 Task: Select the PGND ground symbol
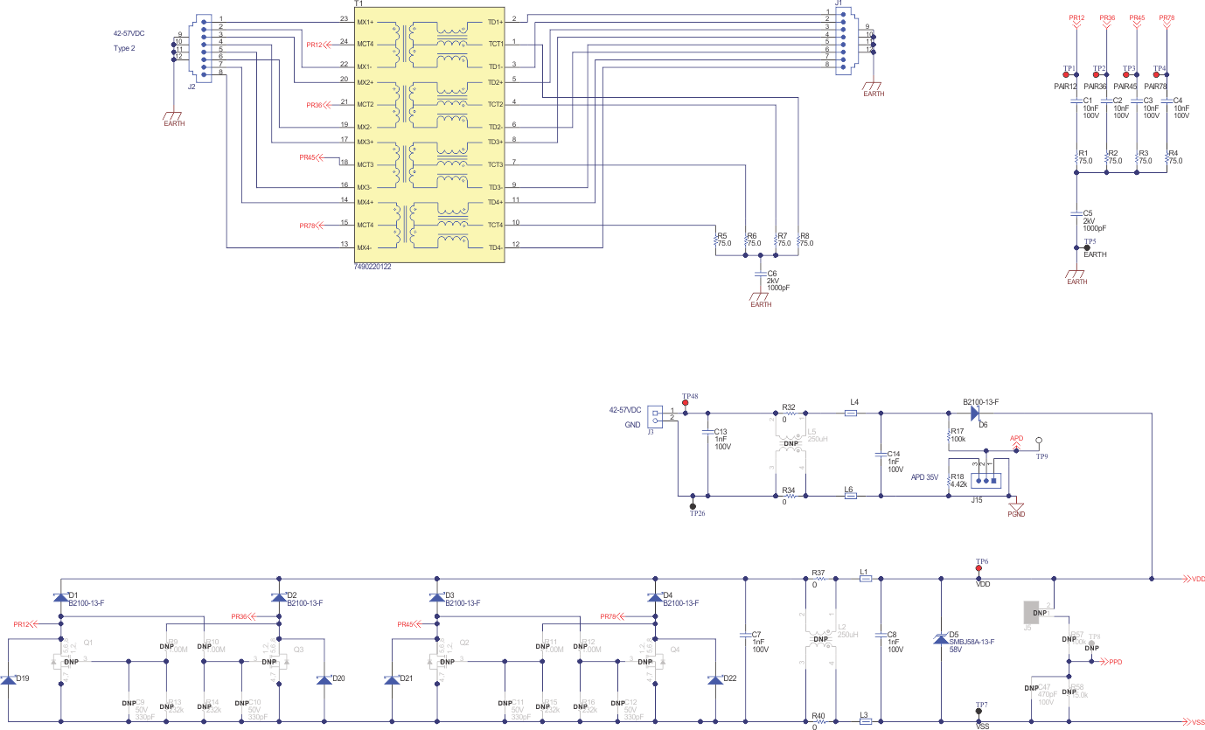pos(1016,506)
